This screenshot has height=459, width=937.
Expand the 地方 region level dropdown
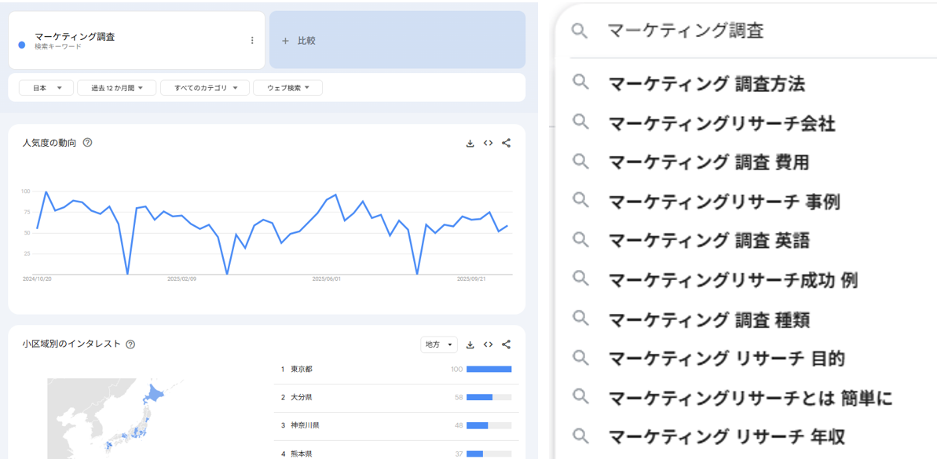click(438, 344)
